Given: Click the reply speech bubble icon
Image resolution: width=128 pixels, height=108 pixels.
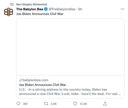Looking at the screenshot, I should [x=18, y=104].
